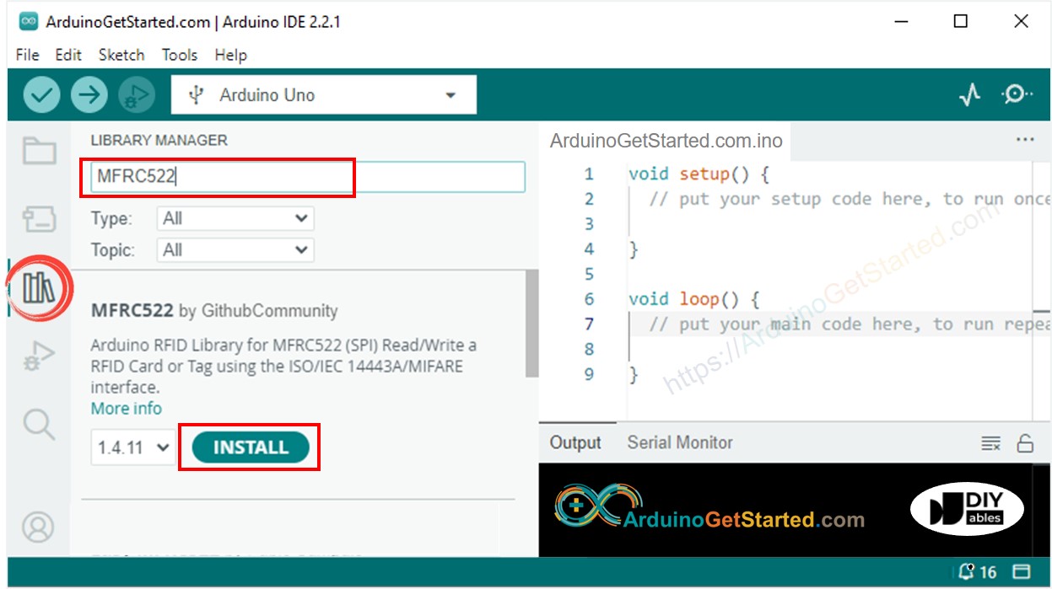Choose library version 1.4.11 dropdown
Image resolution: width=1052 pixels, height=589 pixels.
tap(133, 447)
